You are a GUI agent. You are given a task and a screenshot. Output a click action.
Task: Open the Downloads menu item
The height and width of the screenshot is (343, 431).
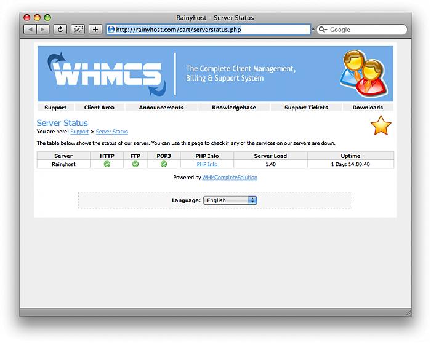(x=368, y=108)
